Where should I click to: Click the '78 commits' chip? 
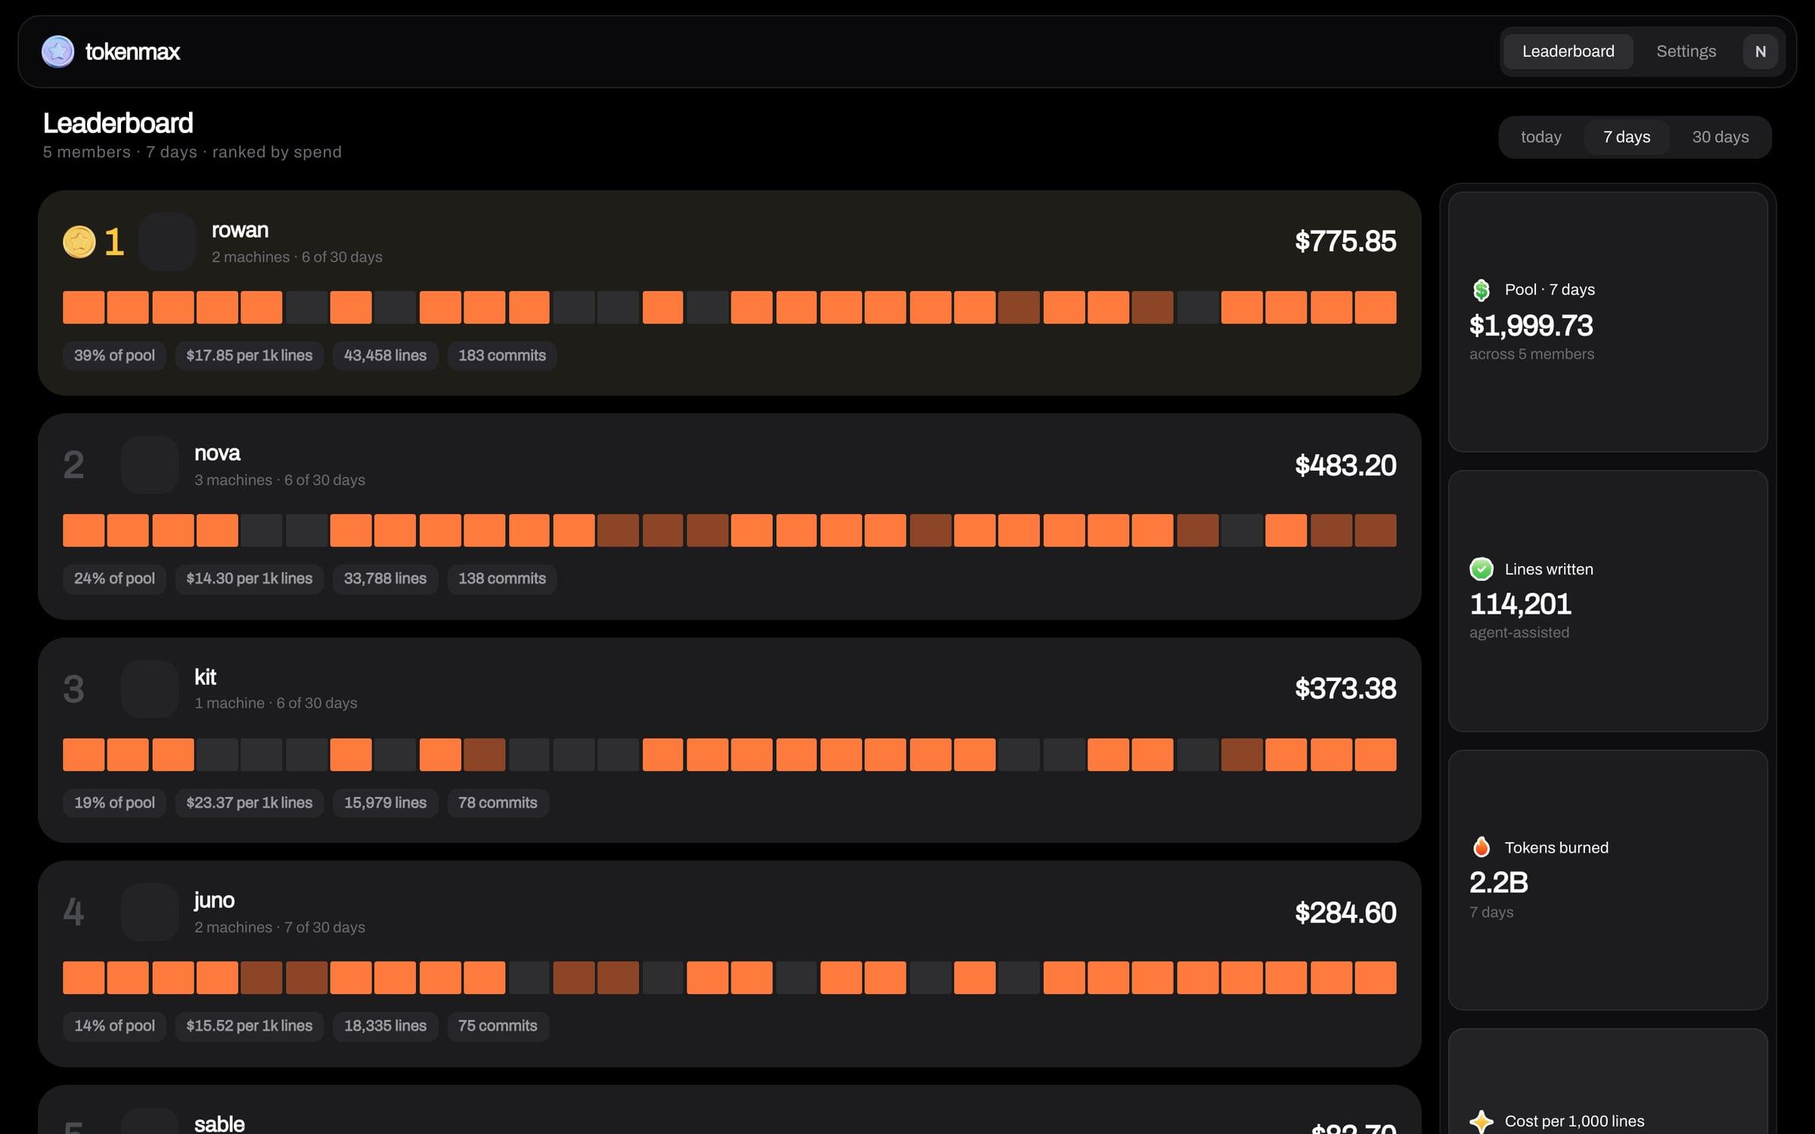[x=498, y=802]
